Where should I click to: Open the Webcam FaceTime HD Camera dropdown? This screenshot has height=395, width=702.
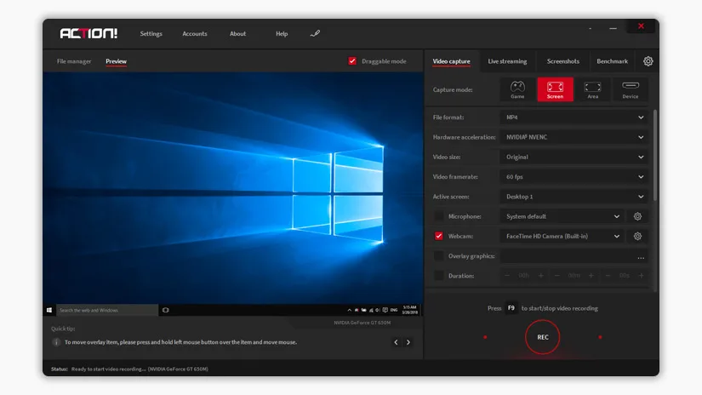[x=562, y=236]
